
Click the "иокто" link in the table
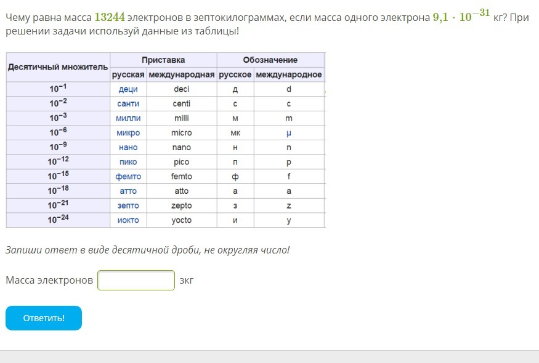128,220
